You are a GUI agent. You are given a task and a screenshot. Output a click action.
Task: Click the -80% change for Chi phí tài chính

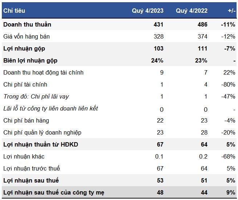tap(228, 84)
